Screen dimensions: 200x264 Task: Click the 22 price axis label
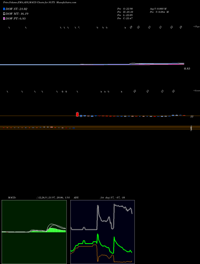point(192,116)
